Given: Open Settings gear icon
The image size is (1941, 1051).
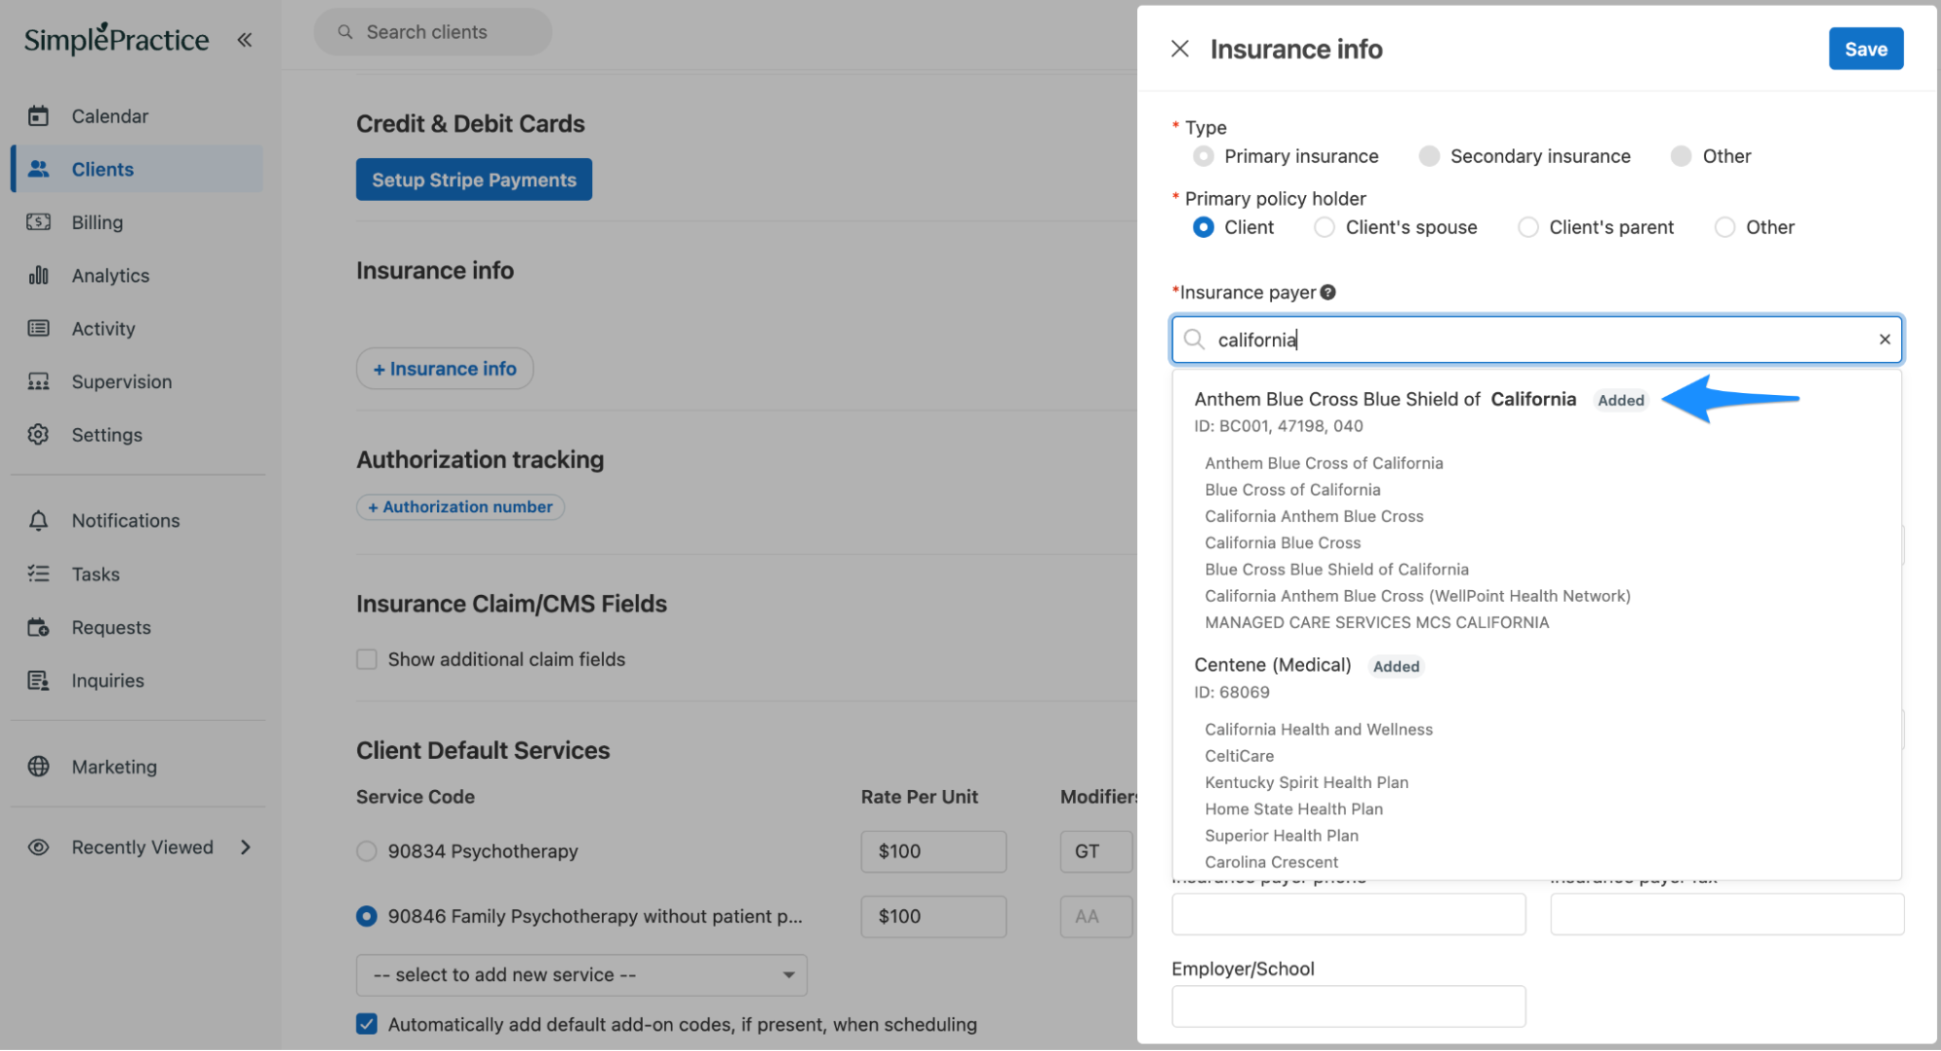Looking at the screenshot, I should (x=38, y=435).
